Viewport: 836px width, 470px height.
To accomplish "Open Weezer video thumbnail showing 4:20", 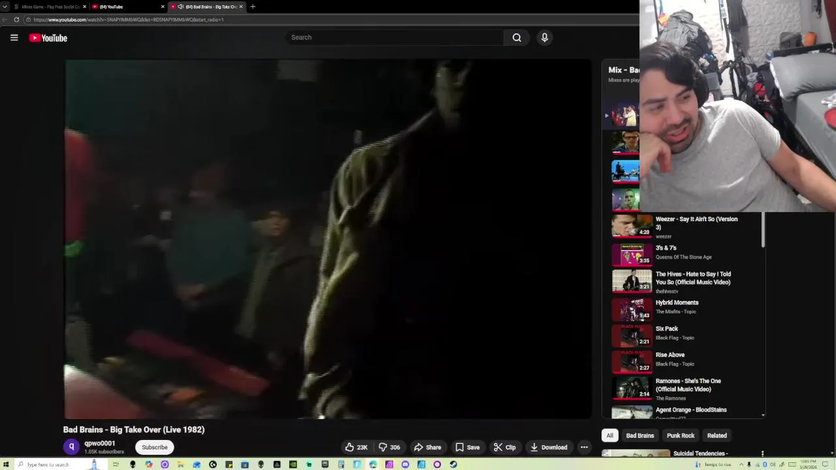I will 632,226.
